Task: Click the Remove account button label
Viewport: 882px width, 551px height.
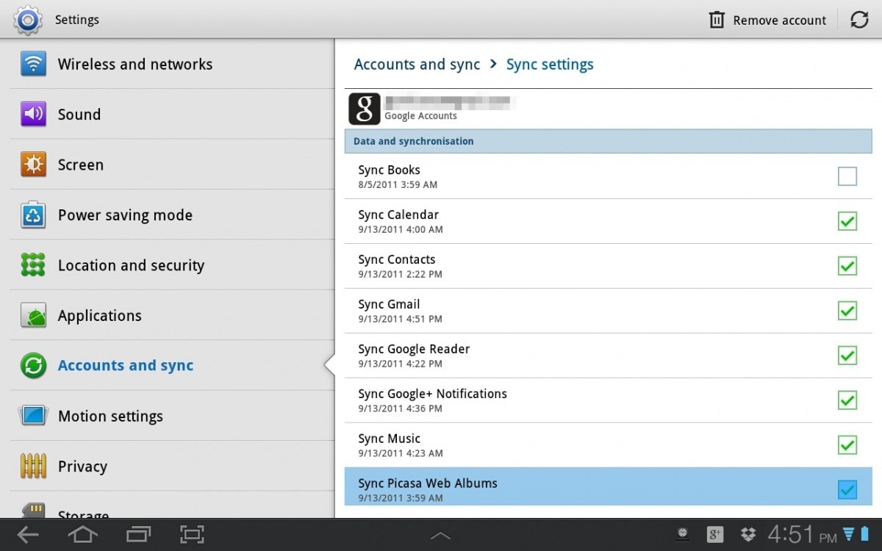Action: pos(780,21)
